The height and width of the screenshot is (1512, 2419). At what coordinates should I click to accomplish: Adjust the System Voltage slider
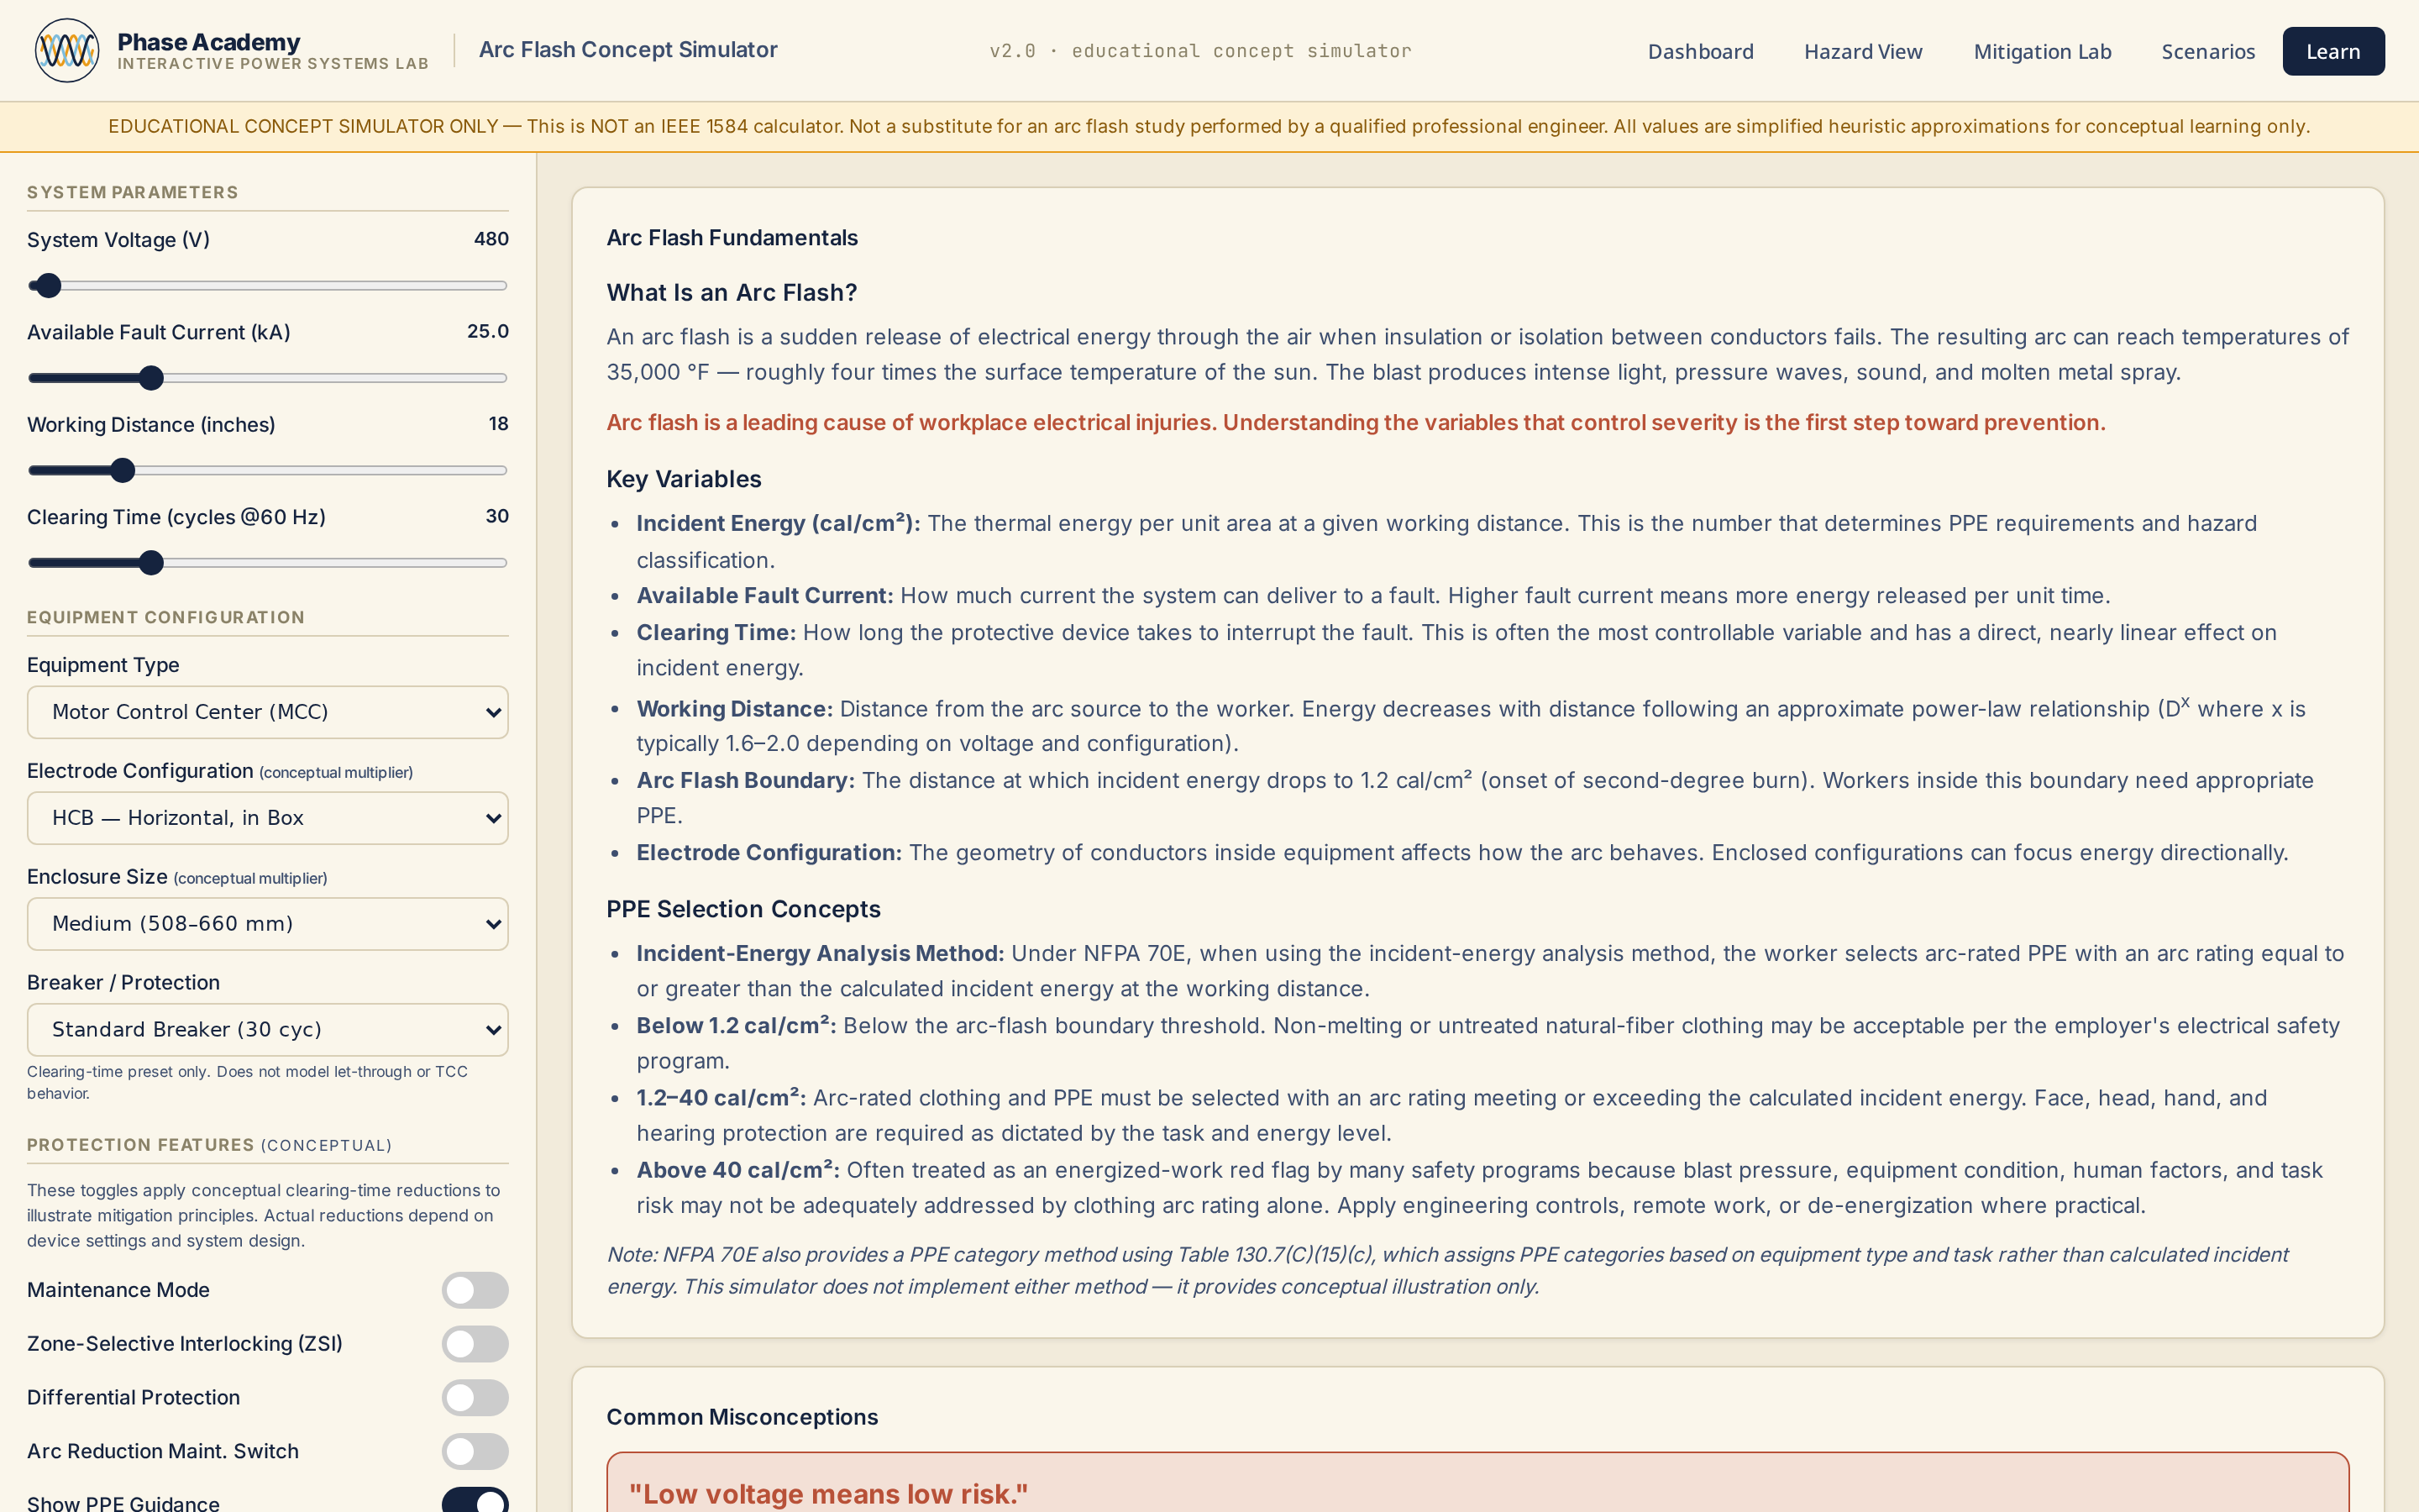click(x=268, y=286)
